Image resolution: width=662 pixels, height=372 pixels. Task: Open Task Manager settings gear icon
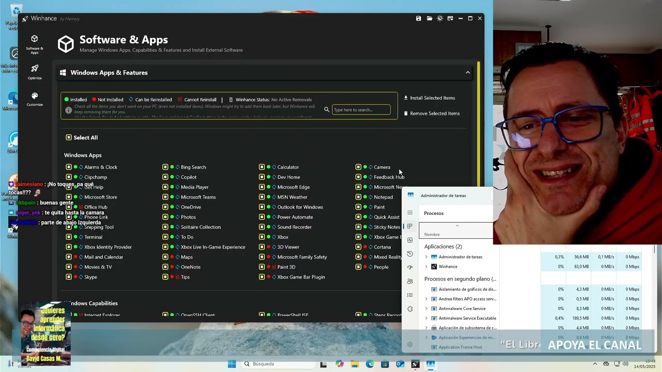(x=410, y=345)
